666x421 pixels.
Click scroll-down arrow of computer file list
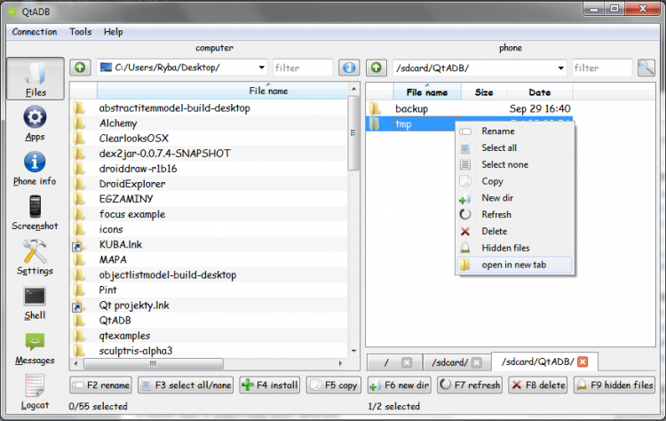(x=353, y=351)
